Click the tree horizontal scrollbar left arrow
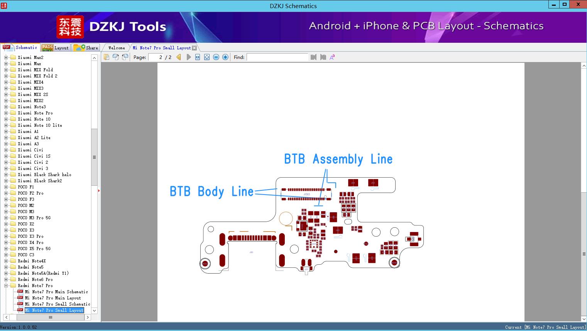 (x=5, y=317)
